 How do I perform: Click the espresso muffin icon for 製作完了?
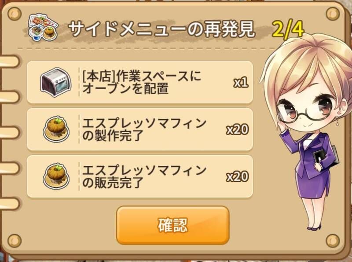click(x=56, y=129)
